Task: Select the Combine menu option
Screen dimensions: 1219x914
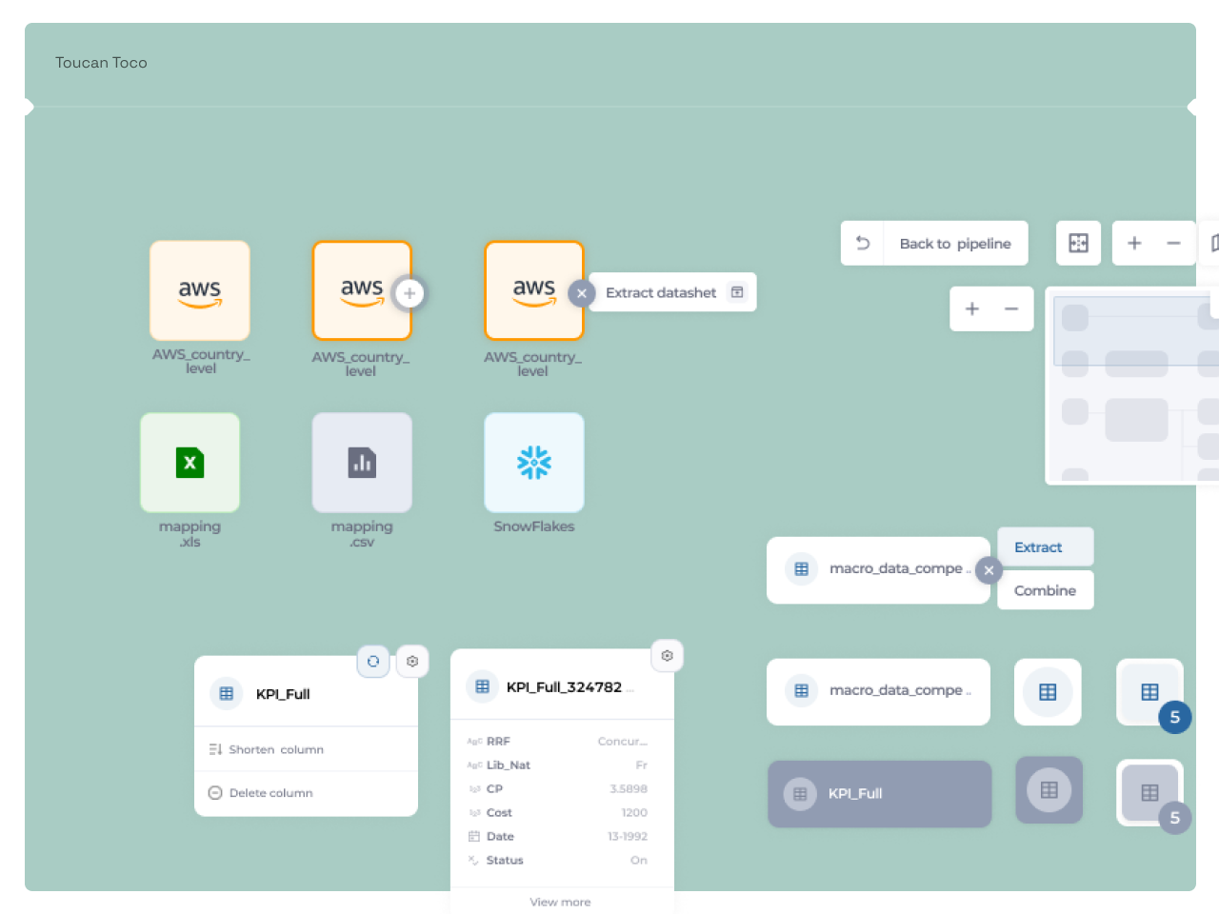Action: pos(1045,590)
